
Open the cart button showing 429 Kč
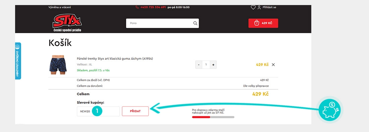click(x=263, y=23)
